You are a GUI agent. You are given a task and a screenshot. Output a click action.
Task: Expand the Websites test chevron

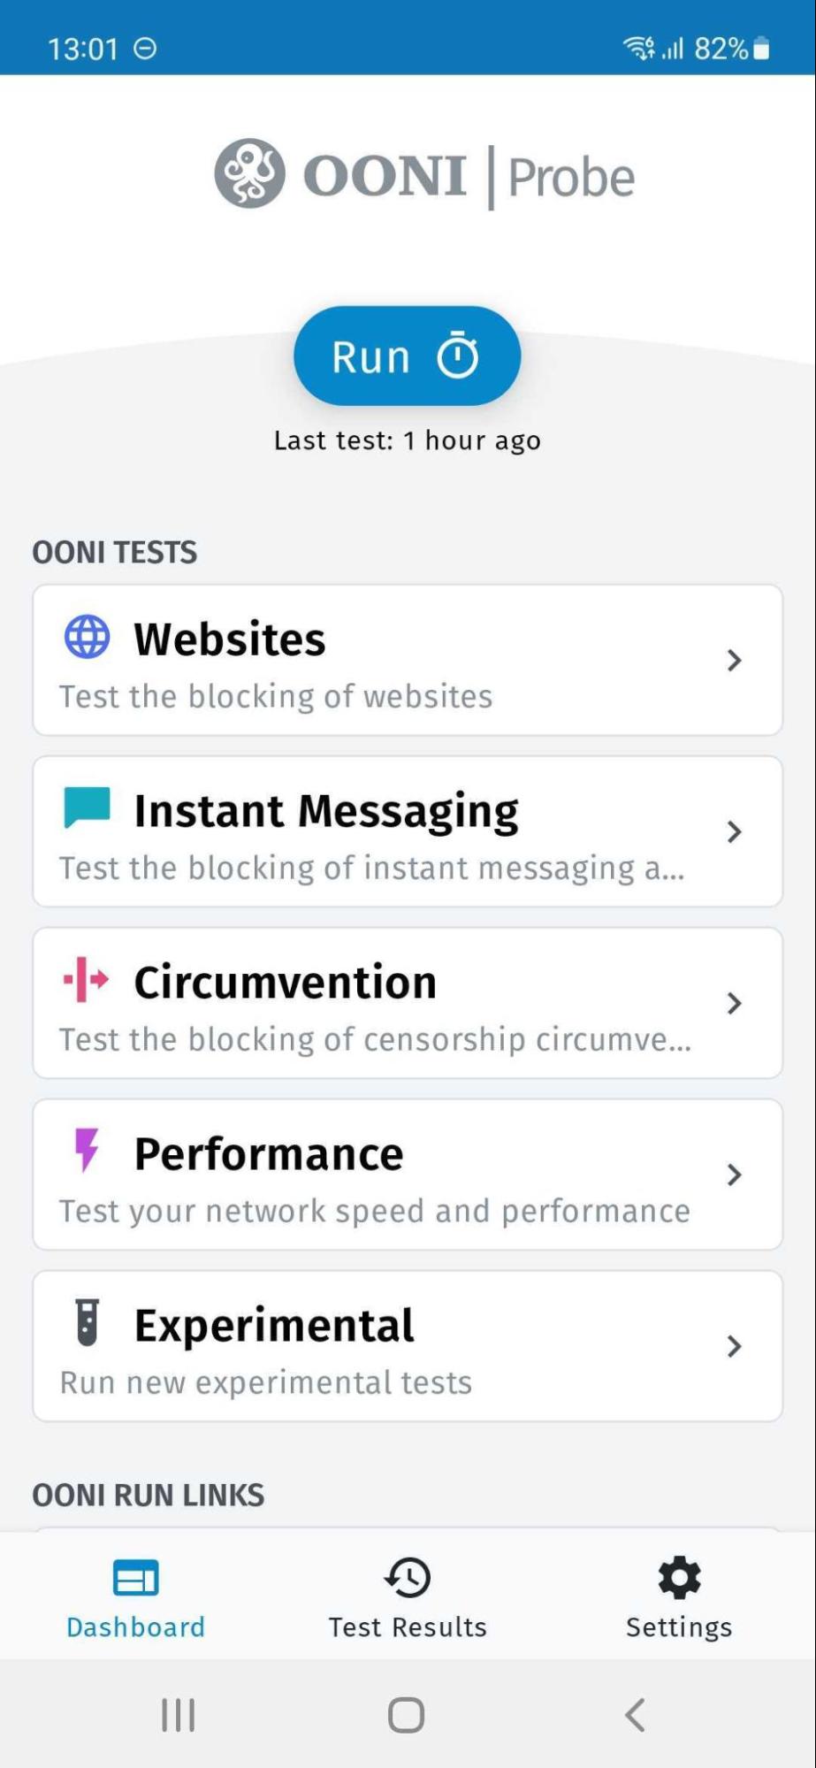tap(734, 660)
